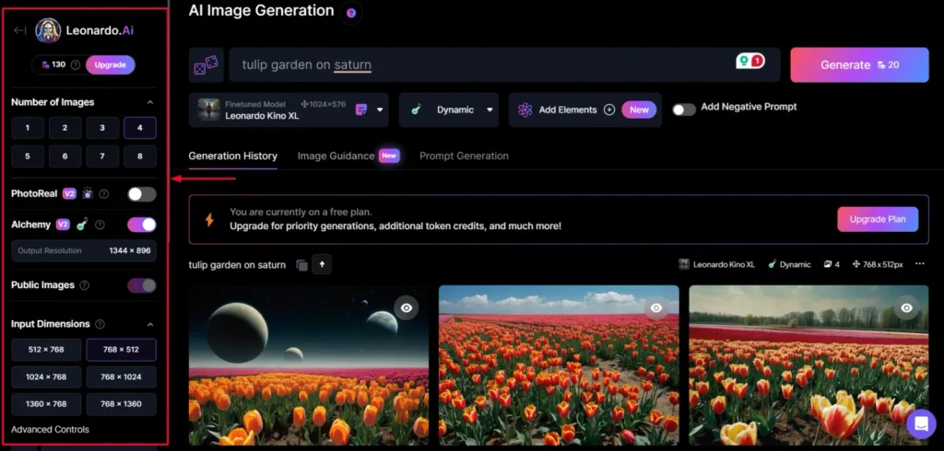This screenshot has width=944, height=451.
Task: Switch to the Image Guidance tab
Action: [x=336, y=156]
